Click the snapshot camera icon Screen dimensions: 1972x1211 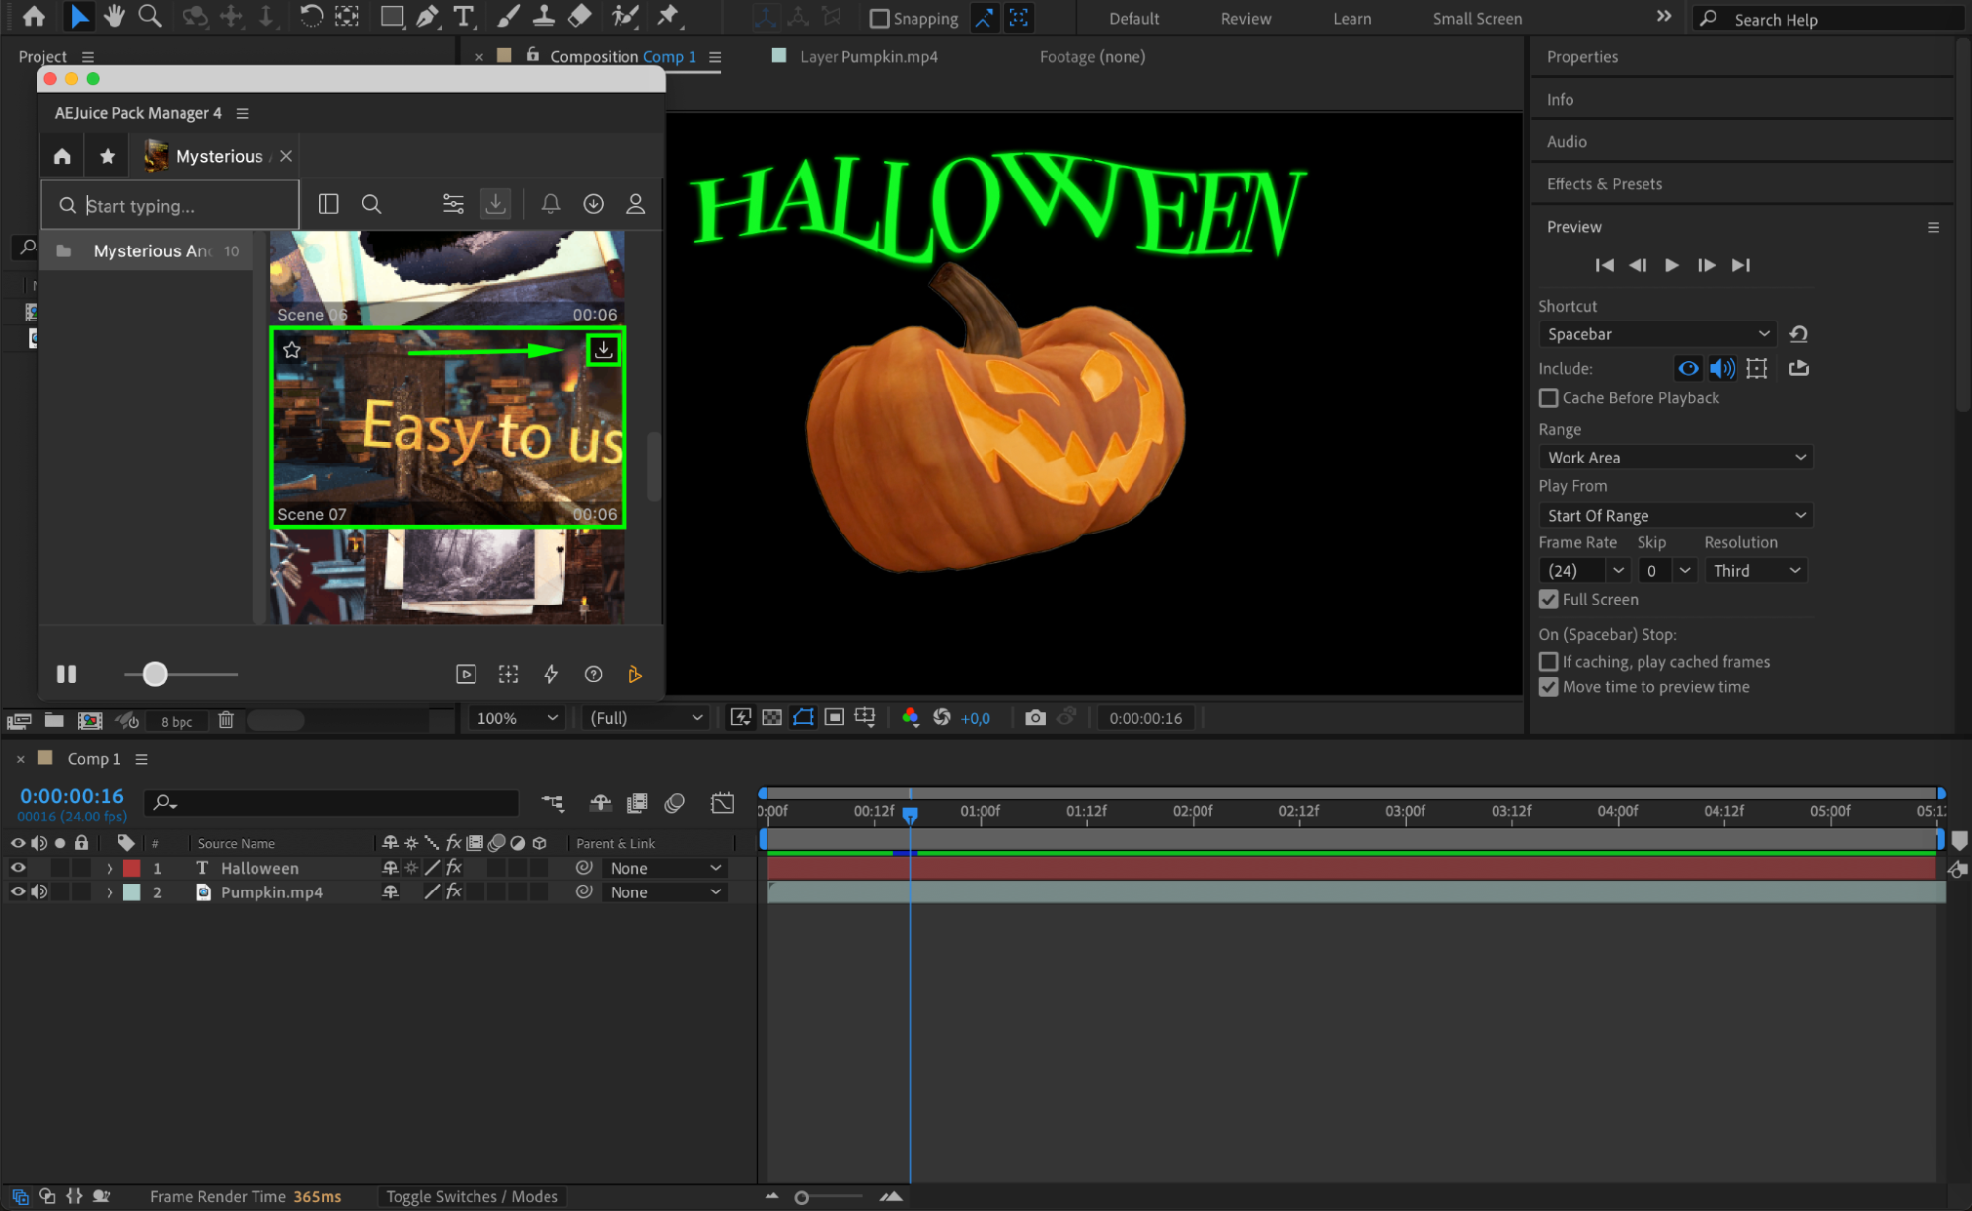tap(1034, 718)
